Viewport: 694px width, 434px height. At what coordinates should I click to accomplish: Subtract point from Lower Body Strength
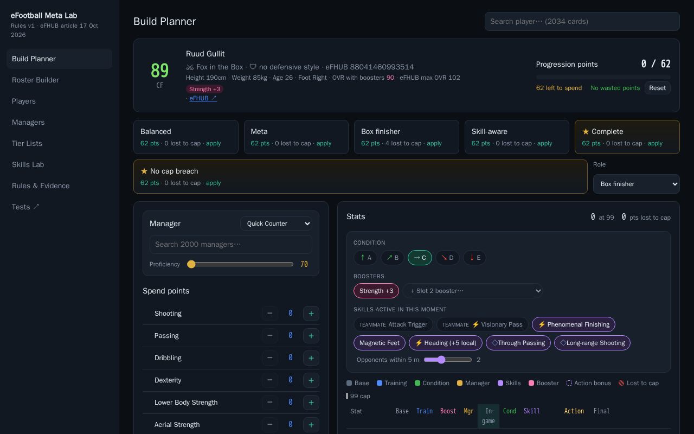[x=269, y=403]
